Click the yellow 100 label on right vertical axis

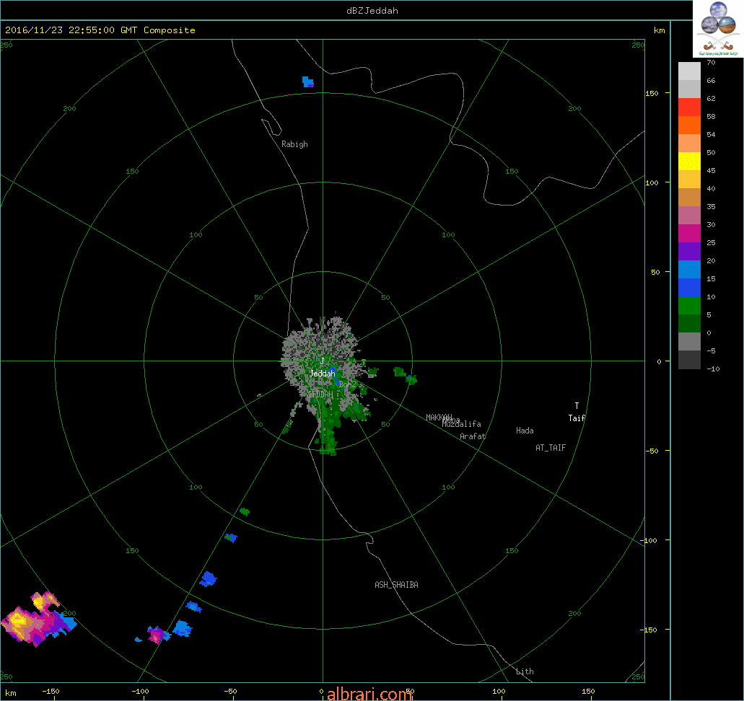click(652, 182)
